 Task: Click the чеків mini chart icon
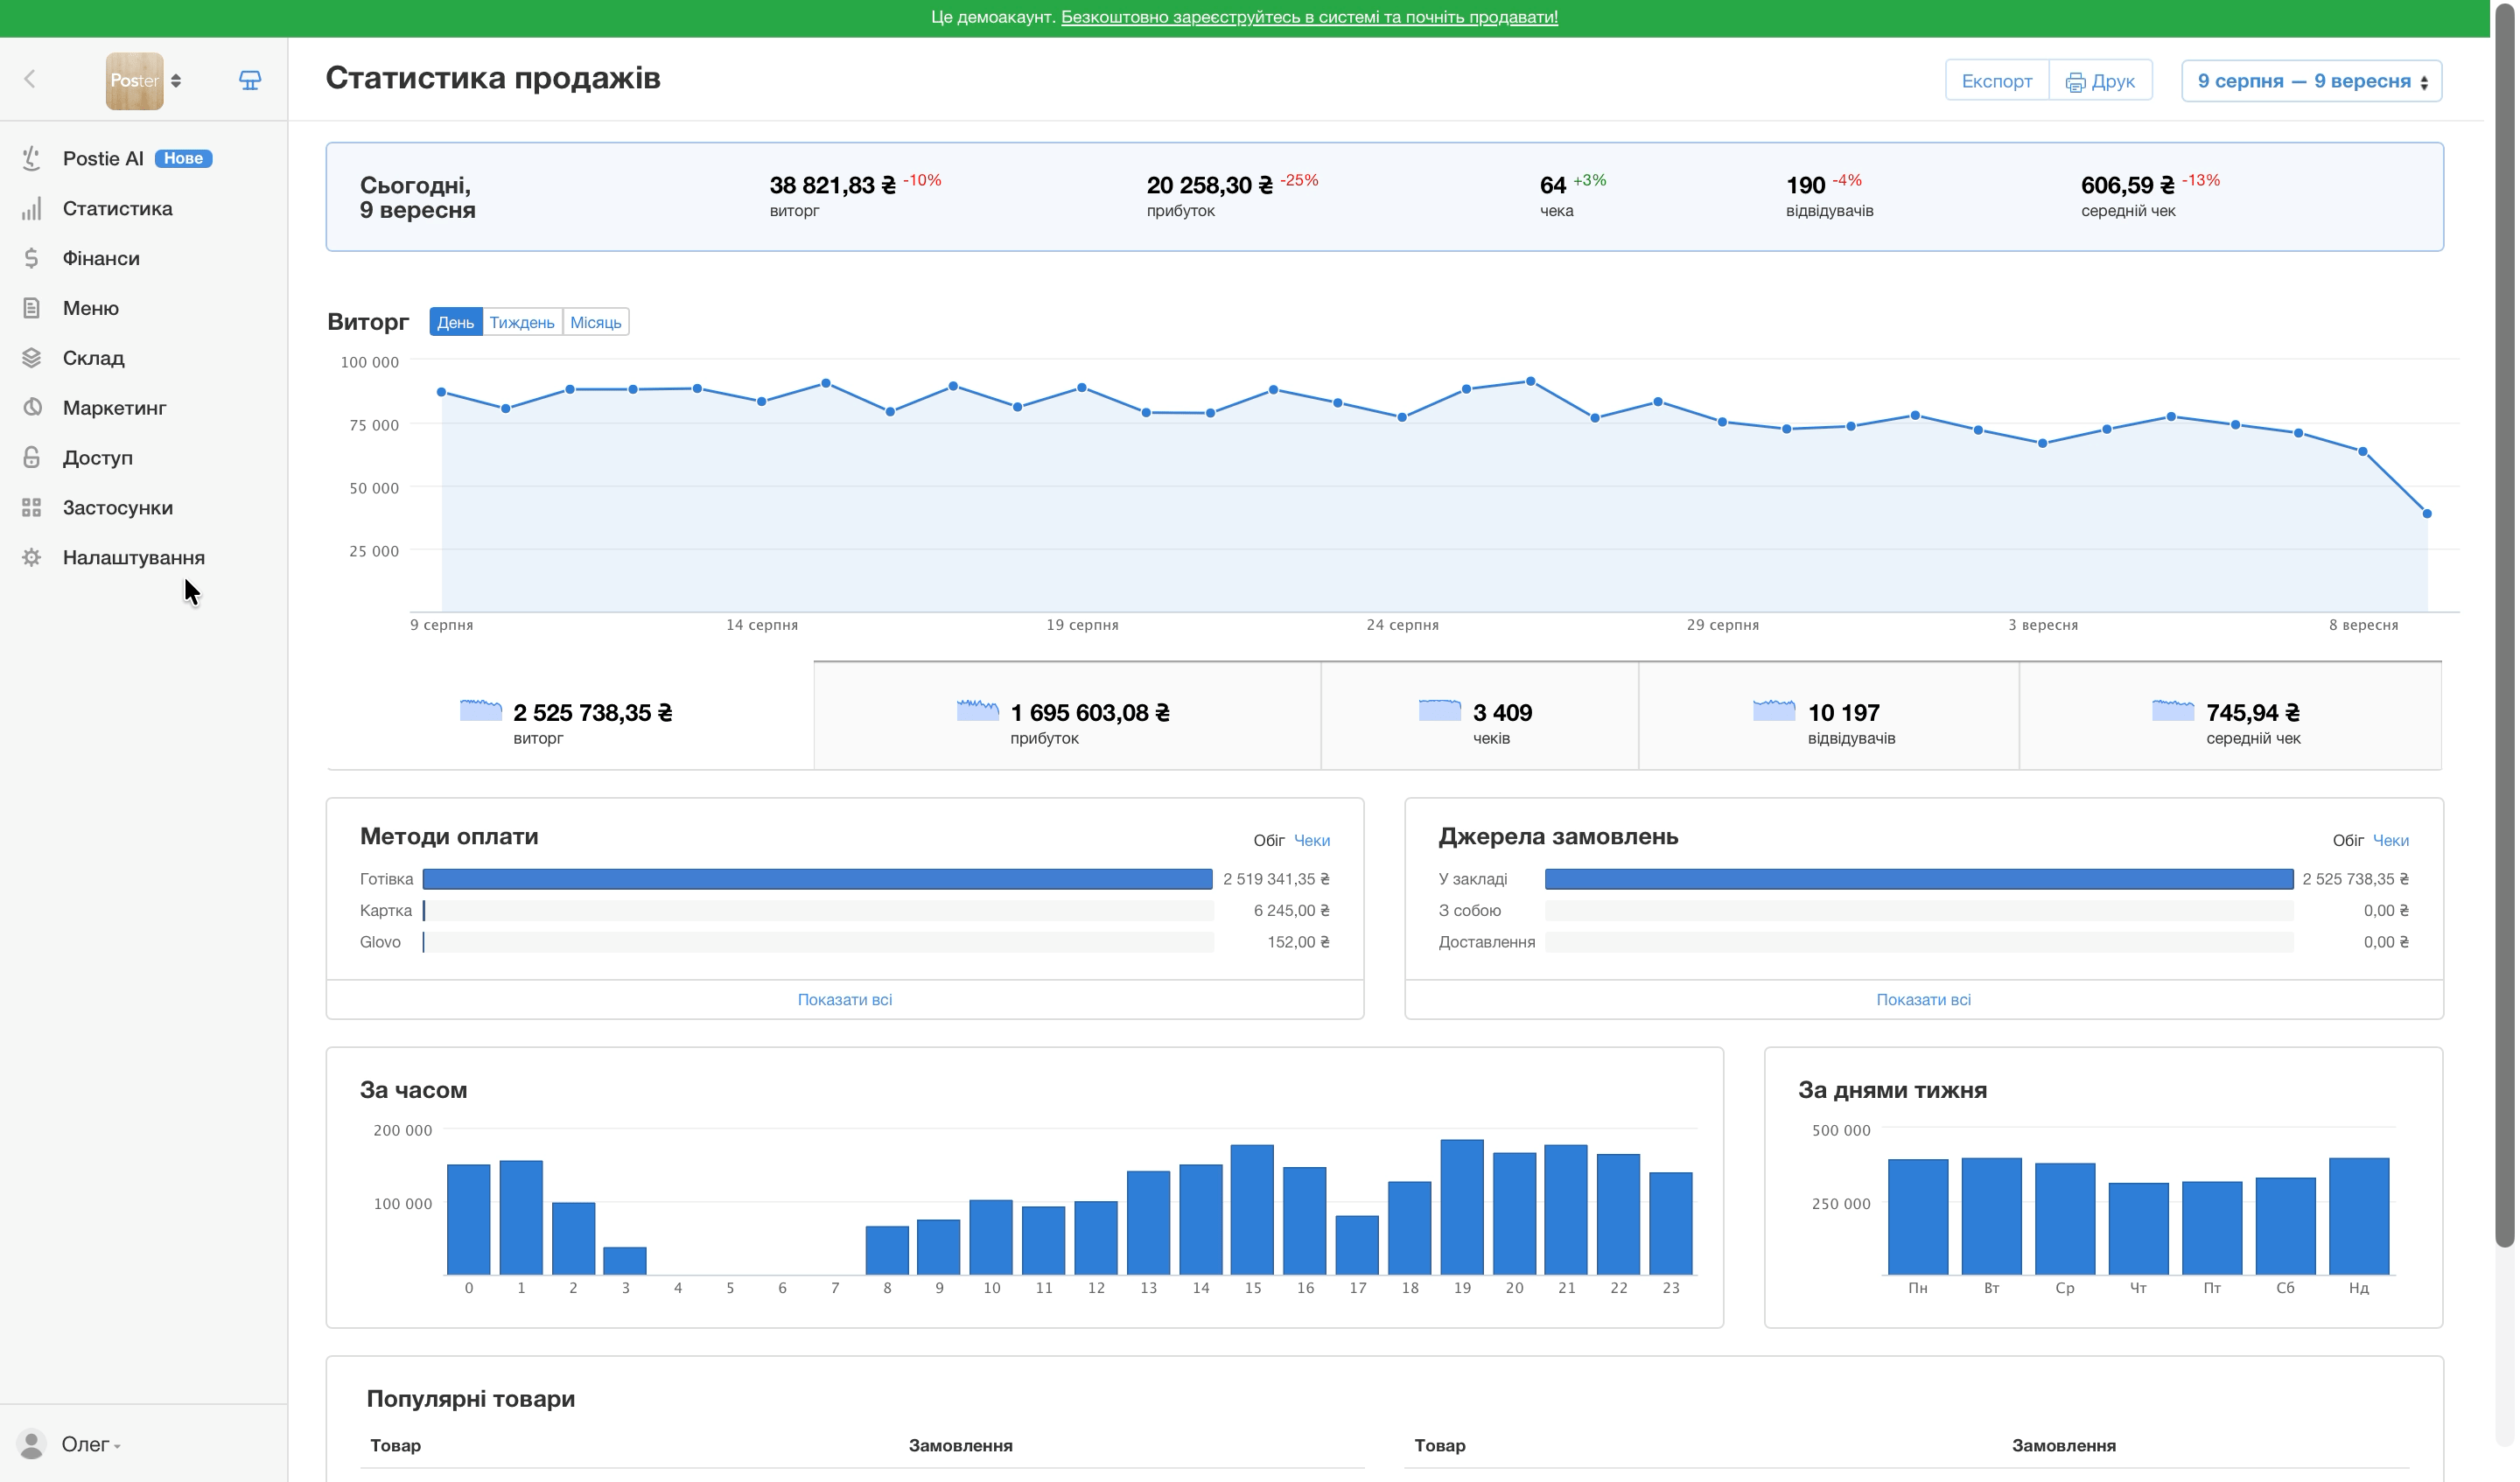pyautogui.click(x=1440, y=711)
